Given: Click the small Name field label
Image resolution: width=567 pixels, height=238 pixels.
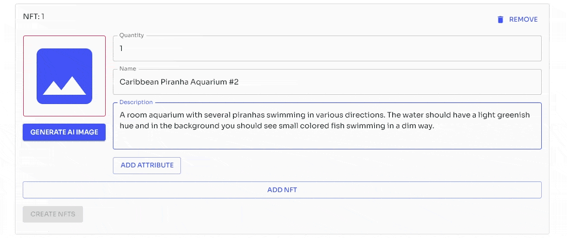Looking at the screenshot, I should (x=127, y=69).
